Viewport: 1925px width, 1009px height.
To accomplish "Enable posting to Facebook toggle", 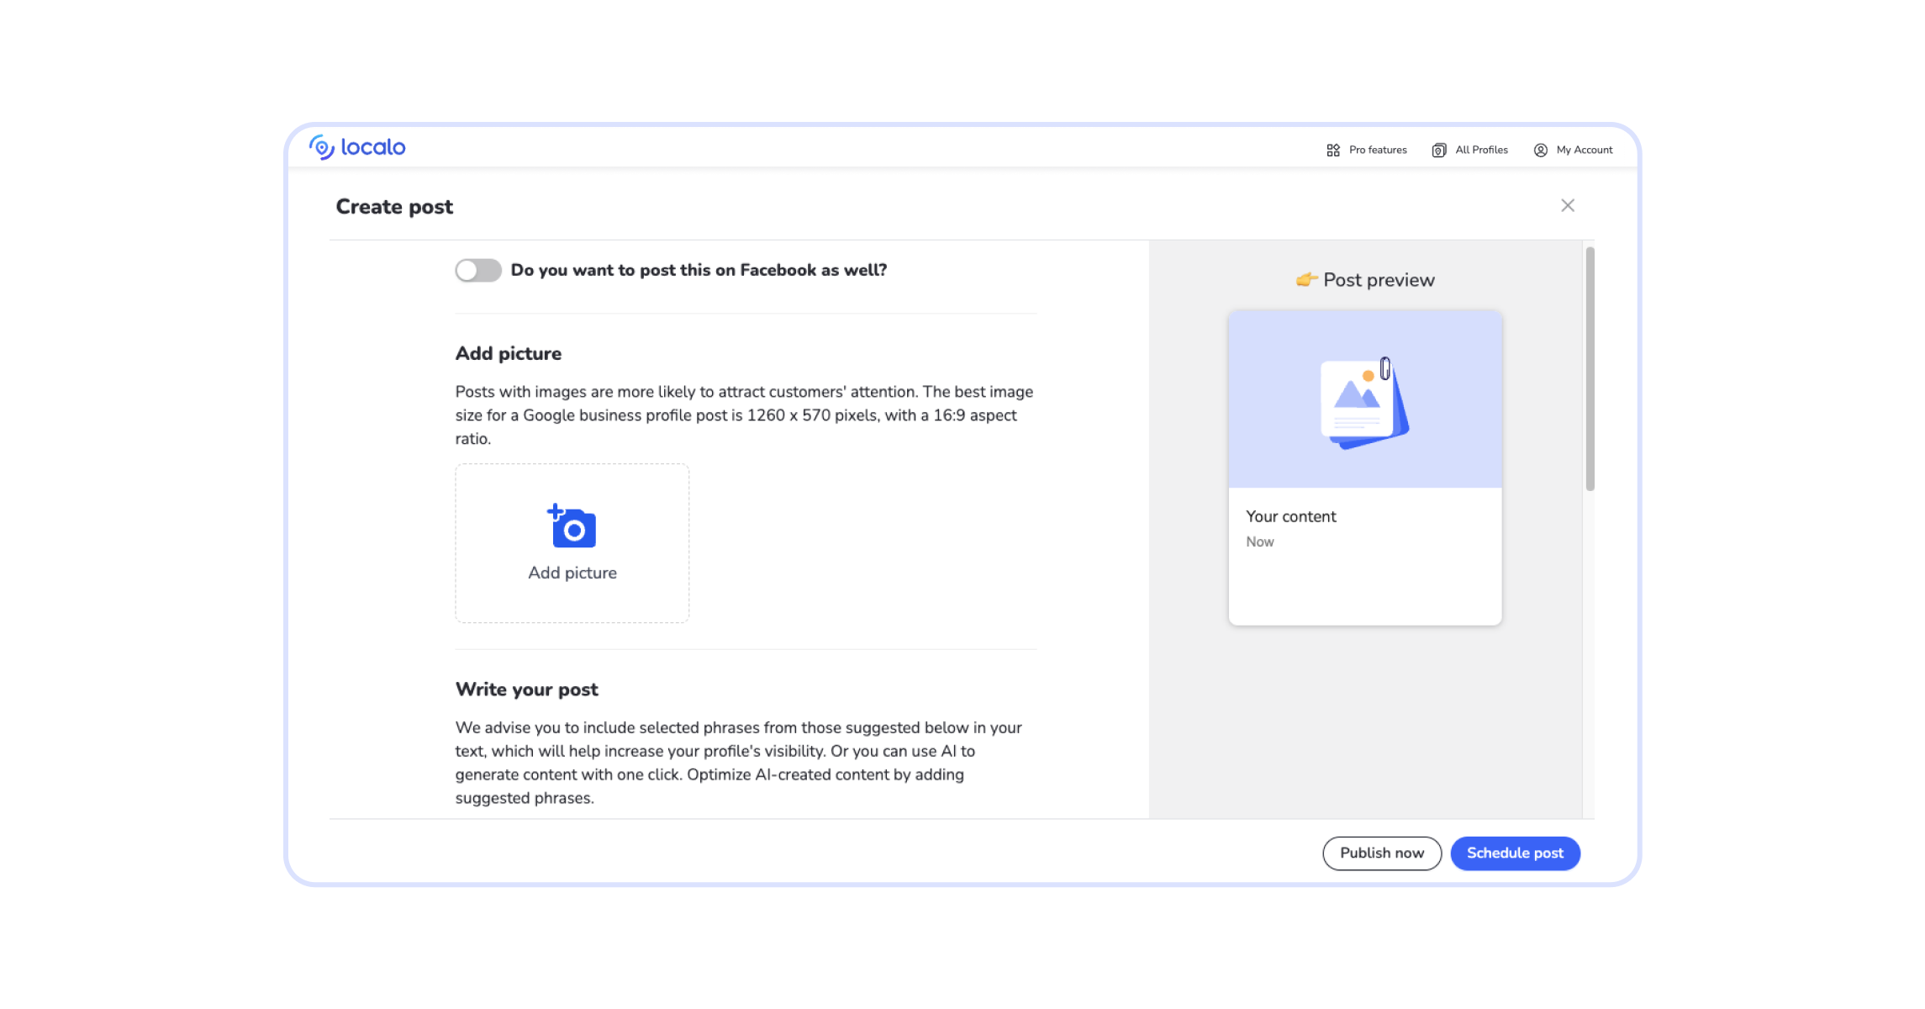I will pyautogui.click(x=478, y=271).
